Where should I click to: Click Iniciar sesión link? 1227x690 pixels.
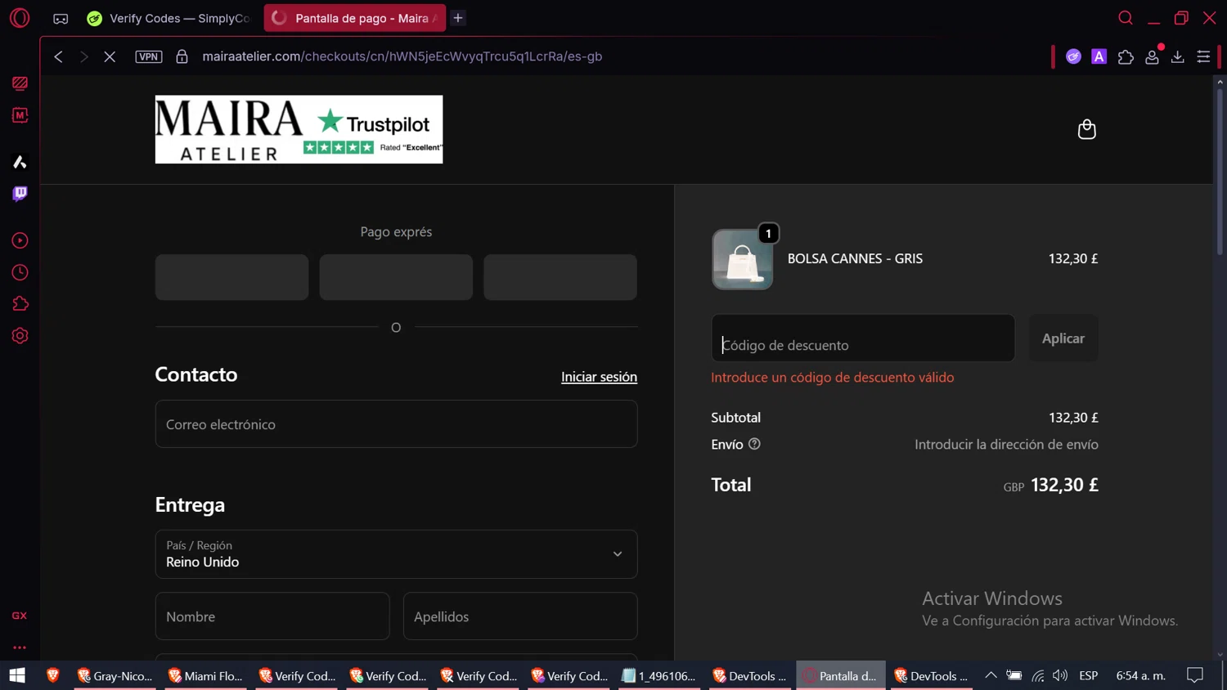click(x=599, y=377)
